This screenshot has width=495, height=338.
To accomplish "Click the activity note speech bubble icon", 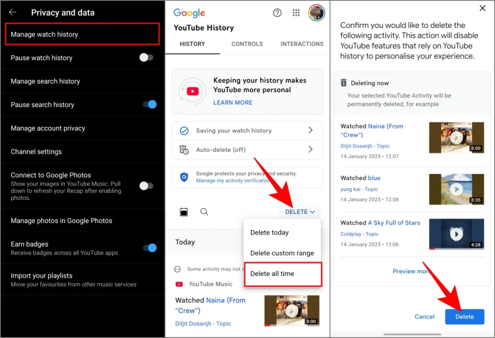I will tap(177, 269).
